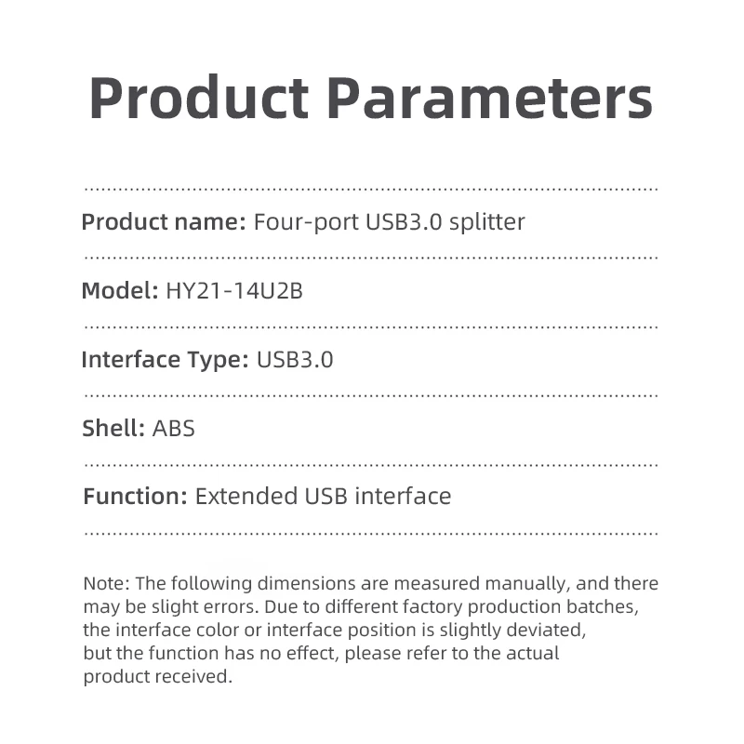Click "product received." ending the note
Image resolution: width=744 pixels, height=744 pixels.
[x=157, y=677]
